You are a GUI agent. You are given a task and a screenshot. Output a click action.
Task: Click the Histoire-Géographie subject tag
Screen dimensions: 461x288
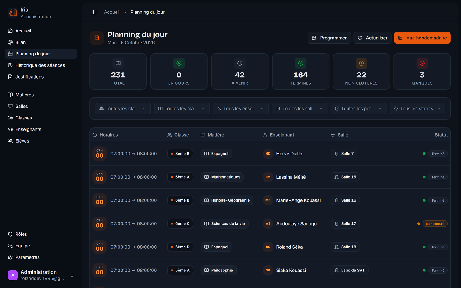[227, 200]
